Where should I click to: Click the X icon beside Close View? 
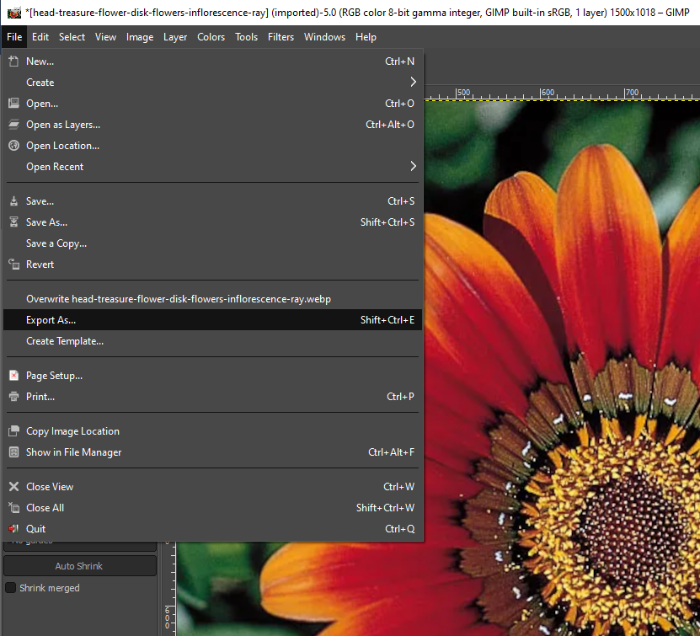13,487
